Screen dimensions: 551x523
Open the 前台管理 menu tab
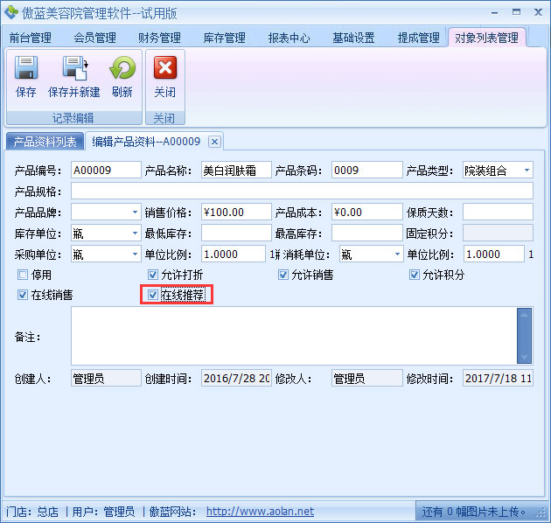[31, 38]
